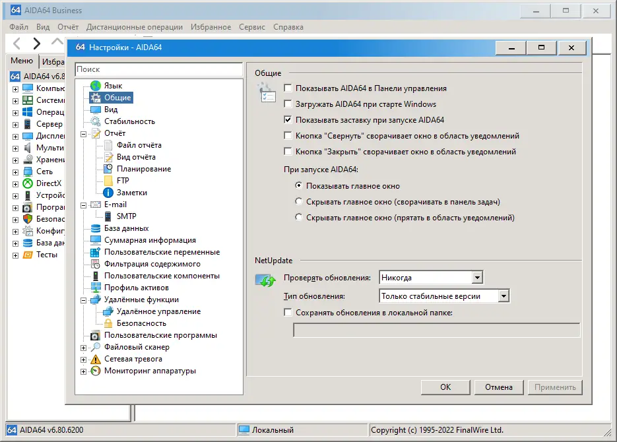The image size is (617, 442).
Task: Click the База данных icon in settings tree
Action: coord(96,228)
